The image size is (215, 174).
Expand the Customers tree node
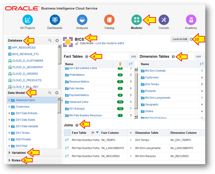(9, 107)
